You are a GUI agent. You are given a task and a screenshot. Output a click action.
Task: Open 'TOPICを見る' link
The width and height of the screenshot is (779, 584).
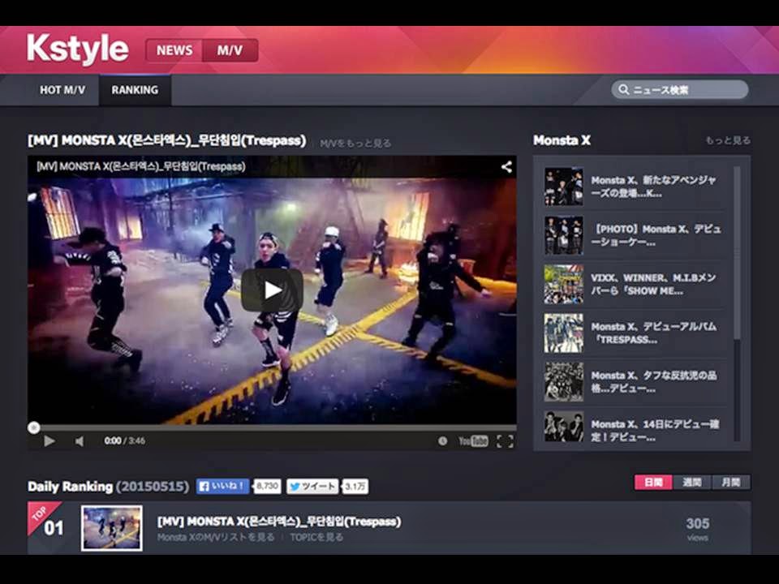[x=316, y=537]
